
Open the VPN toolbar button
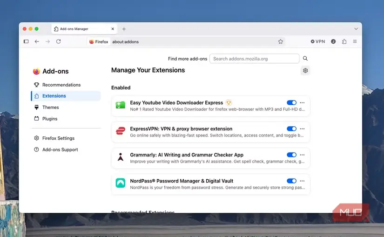[x=317, y=41]
